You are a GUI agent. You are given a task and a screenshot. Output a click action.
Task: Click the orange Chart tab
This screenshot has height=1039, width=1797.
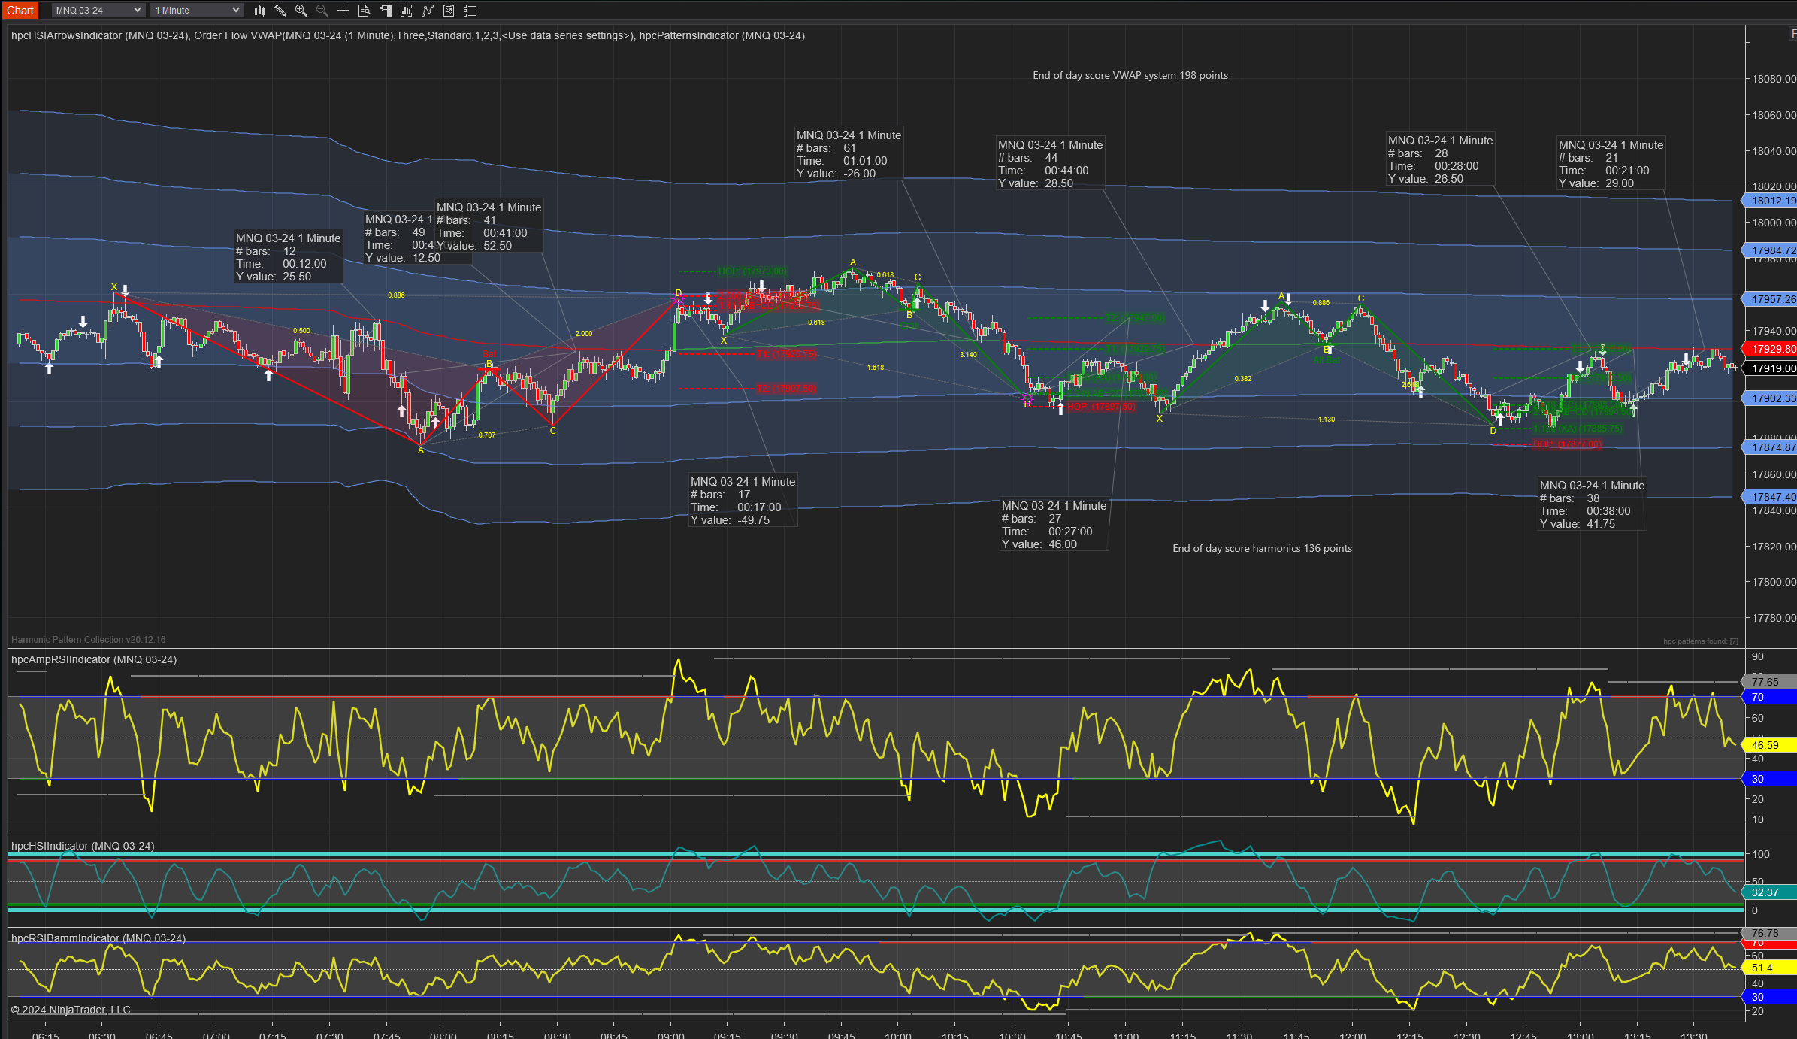point(20,11)
